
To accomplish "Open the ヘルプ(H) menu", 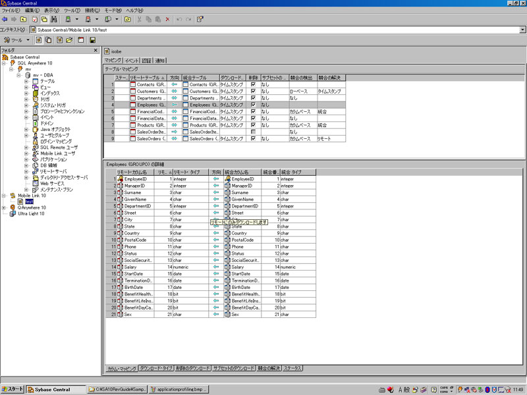I will [134, 11].
